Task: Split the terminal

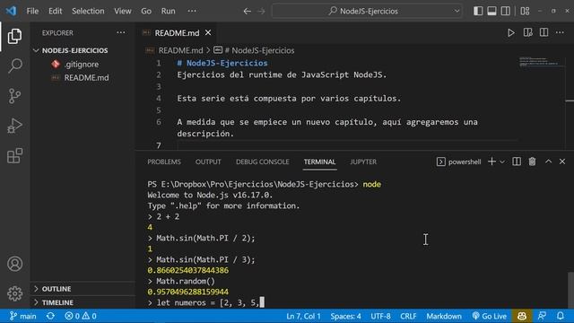Action: click(x=517, y=161)
